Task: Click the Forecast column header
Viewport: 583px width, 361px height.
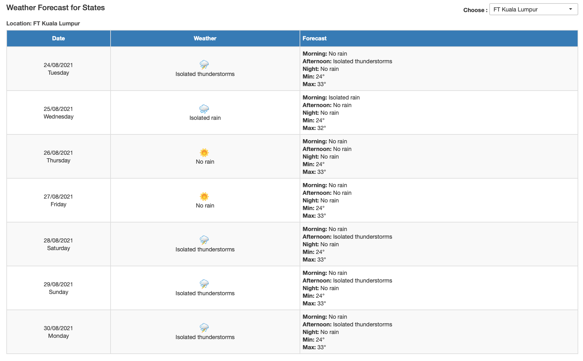Action: click(x=439, y=38)
